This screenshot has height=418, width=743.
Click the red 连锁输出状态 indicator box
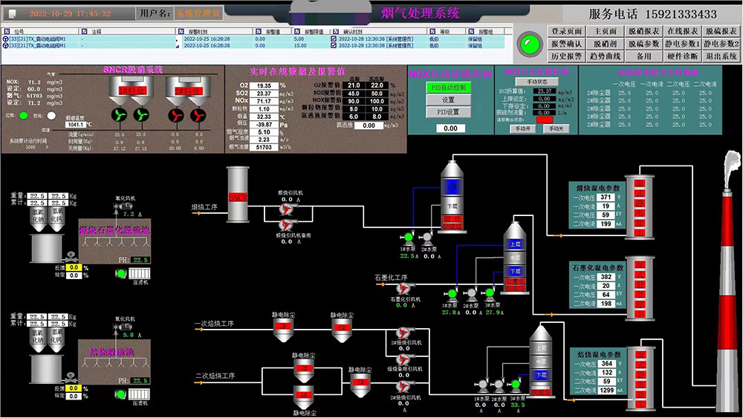[545, 120]
